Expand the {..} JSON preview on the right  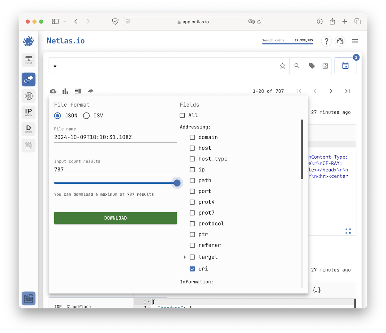click(x=317, y=290)
